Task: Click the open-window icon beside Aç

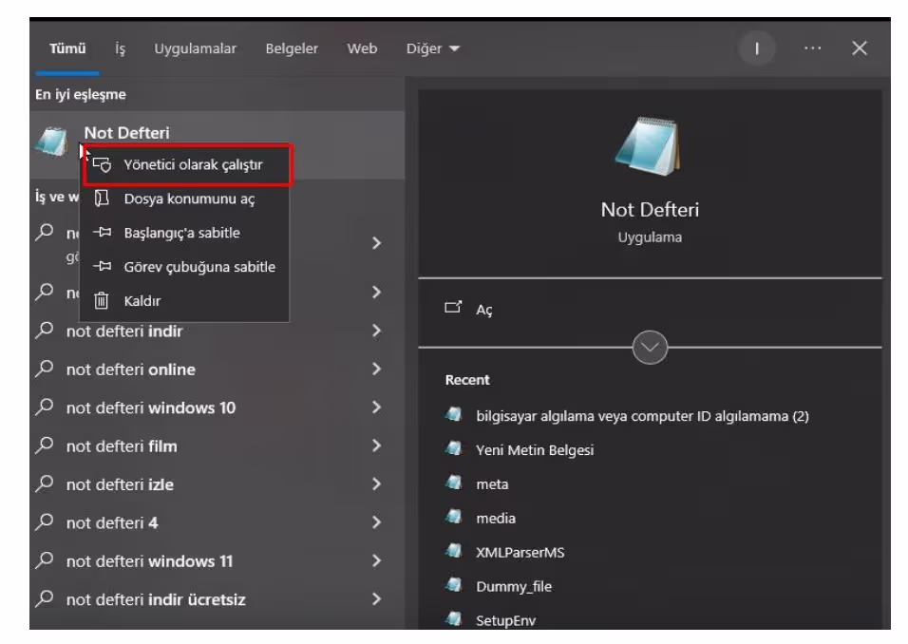Action: (453, 307)
